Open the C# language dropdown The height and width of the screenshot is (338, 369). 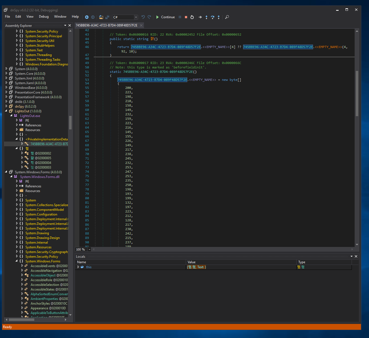[135, 17]
